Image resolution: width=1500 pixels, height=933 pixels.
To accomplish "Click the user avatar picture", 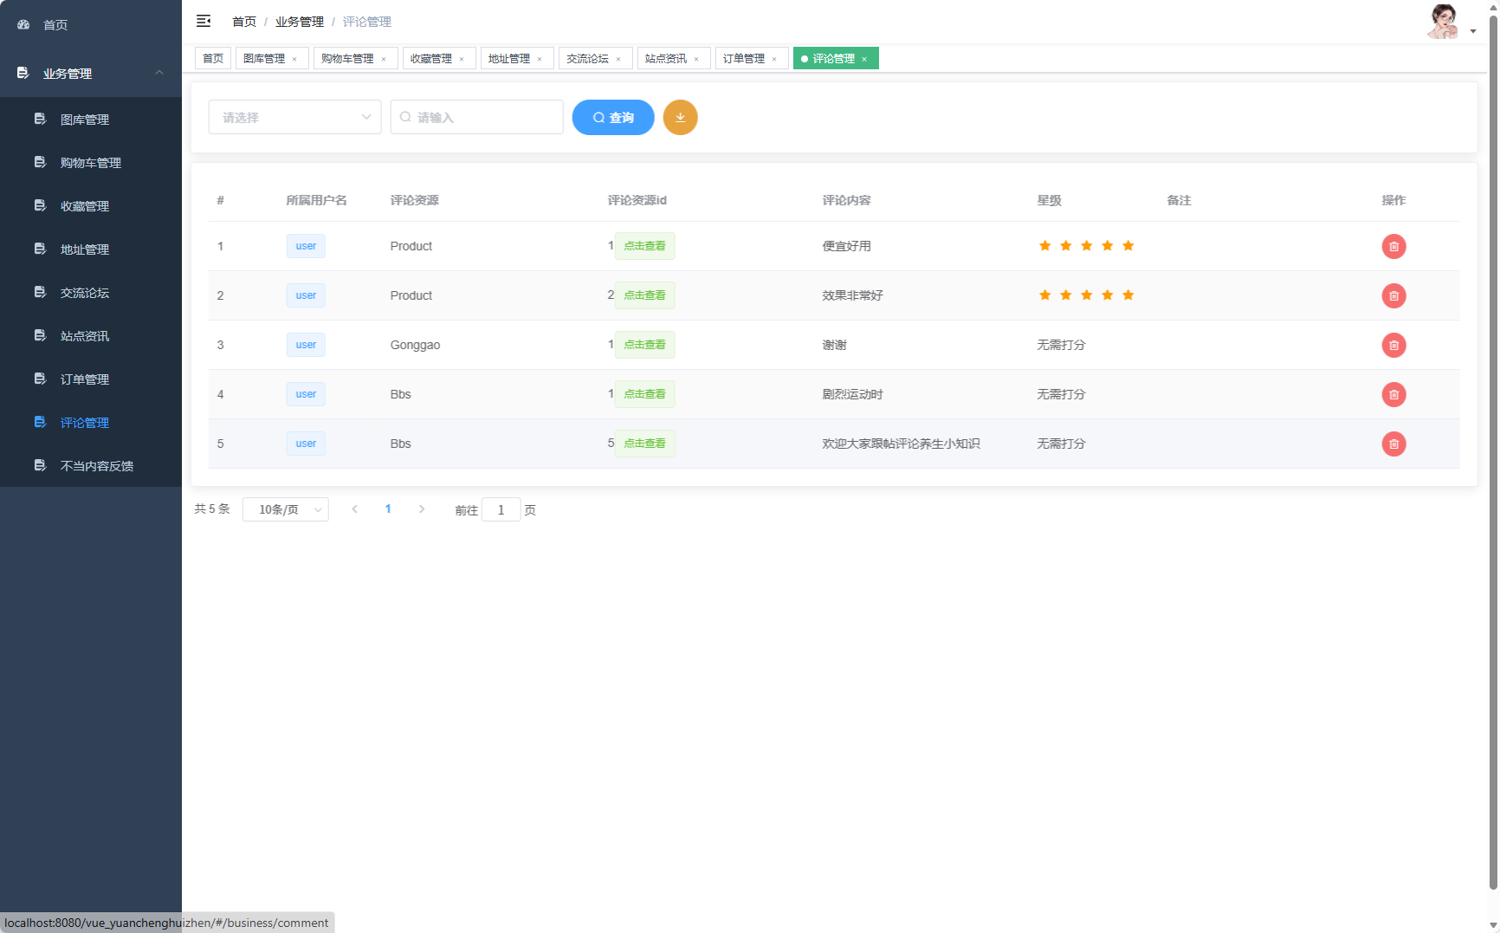I will coord(1443,22).
